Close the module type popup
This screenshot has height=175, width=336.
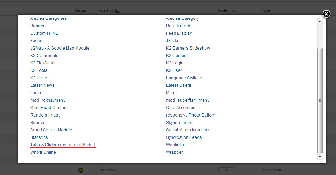(x=326, y=14)
